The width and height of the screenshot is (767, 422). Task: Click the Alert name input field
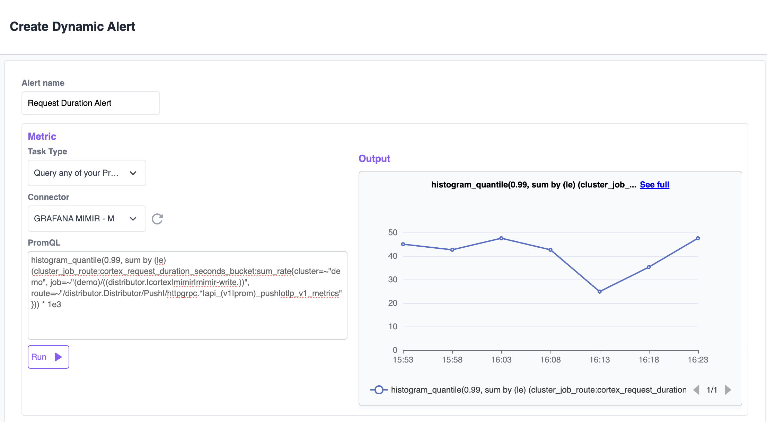point(91,103)
